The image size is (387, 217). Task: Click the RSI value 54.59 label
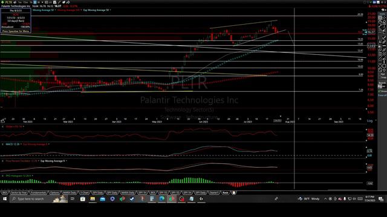click(x=370, y=135)
